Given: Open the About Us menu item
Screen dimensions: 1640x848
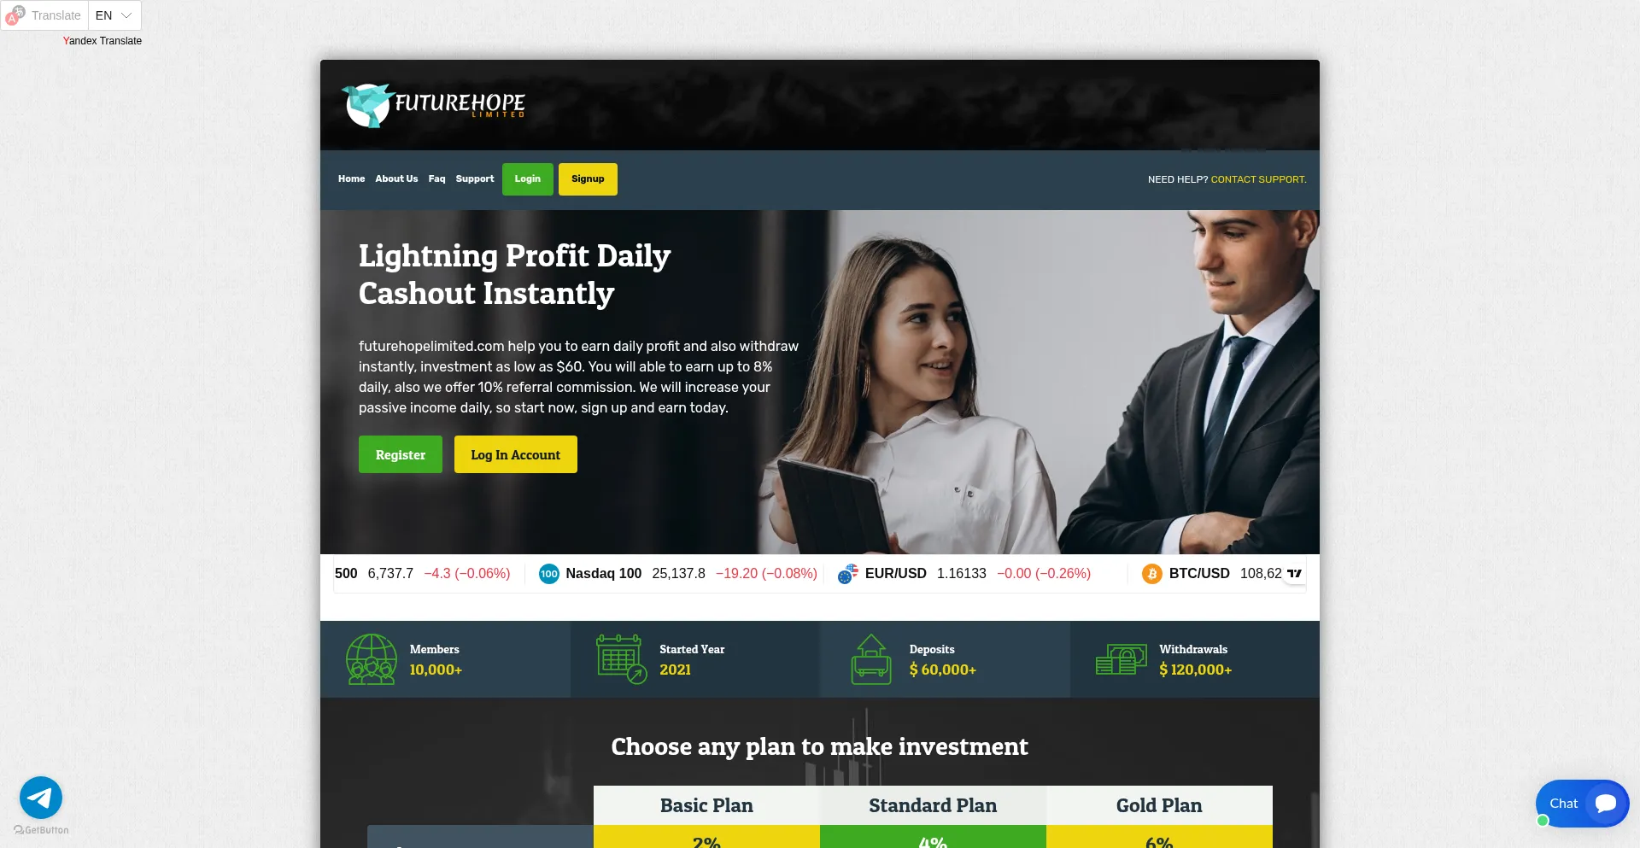Looking at the screenshot, I should point(396,179).
